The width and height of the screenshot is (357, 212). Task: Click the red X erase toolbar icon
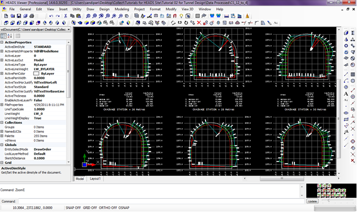199,23
